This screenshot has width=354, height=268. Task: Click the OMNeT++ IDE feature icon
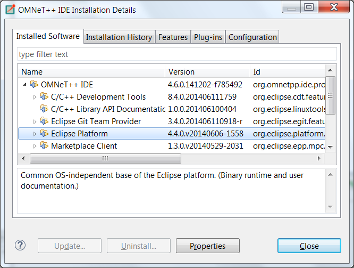pyautogui.click(x=34, y=84)
